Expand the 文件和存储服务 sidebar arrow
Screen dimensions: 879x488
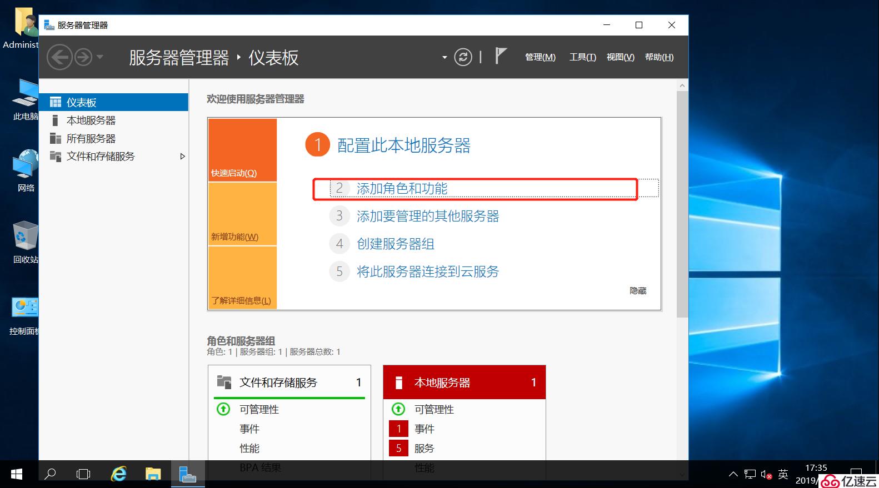(x=182, y=157)
